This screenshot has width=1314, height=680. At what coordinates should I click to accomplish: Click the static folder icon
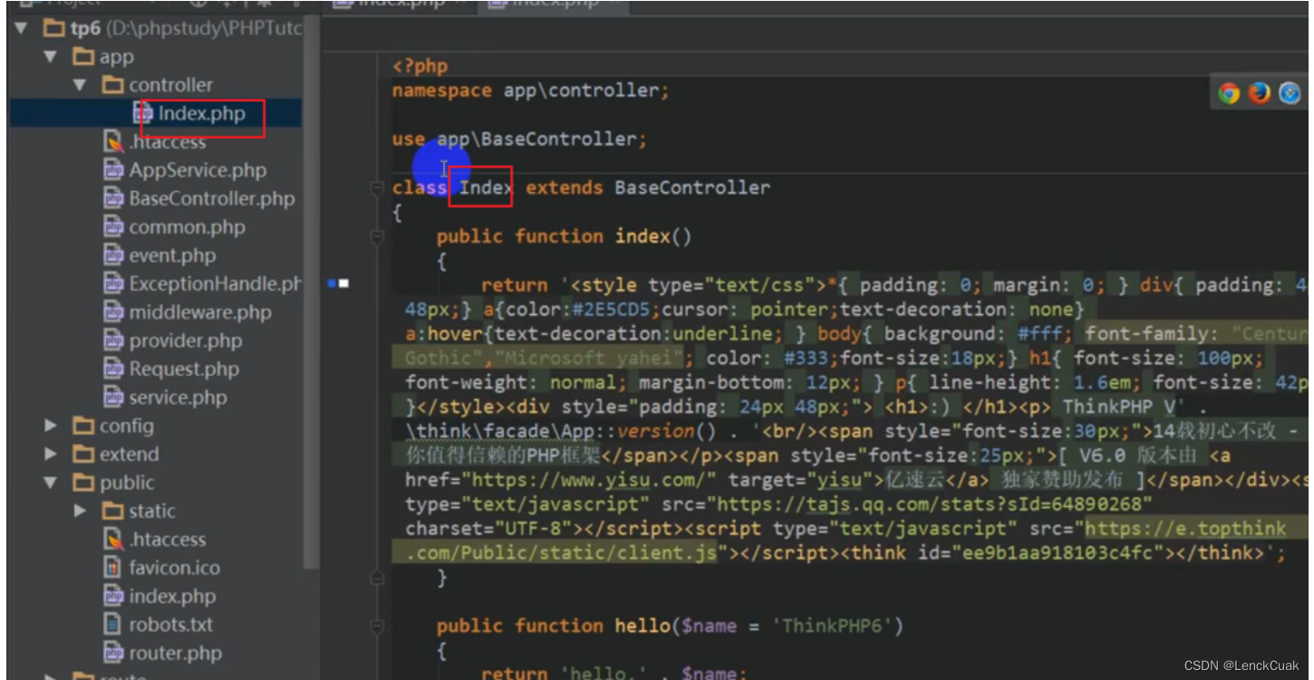click(x=113, y=511)
